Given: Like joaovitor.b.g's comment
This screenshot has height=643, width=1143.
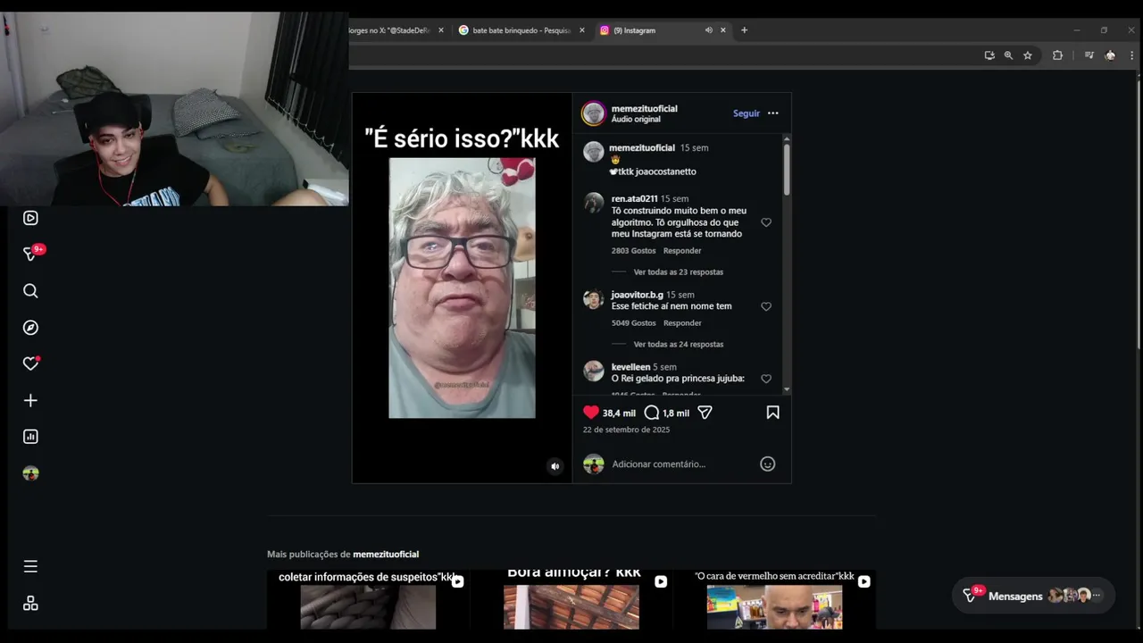Looking at the screenshot, I should (766, 306).
